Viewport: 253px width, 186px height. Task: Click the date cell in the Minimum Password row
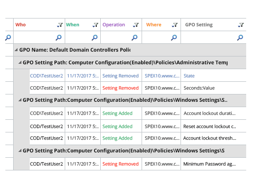(83, 164)
